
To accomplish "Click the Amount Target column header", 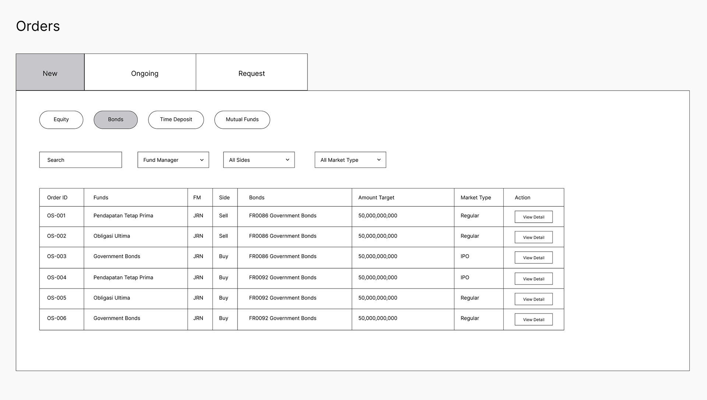I will click(x=376, y=198).
